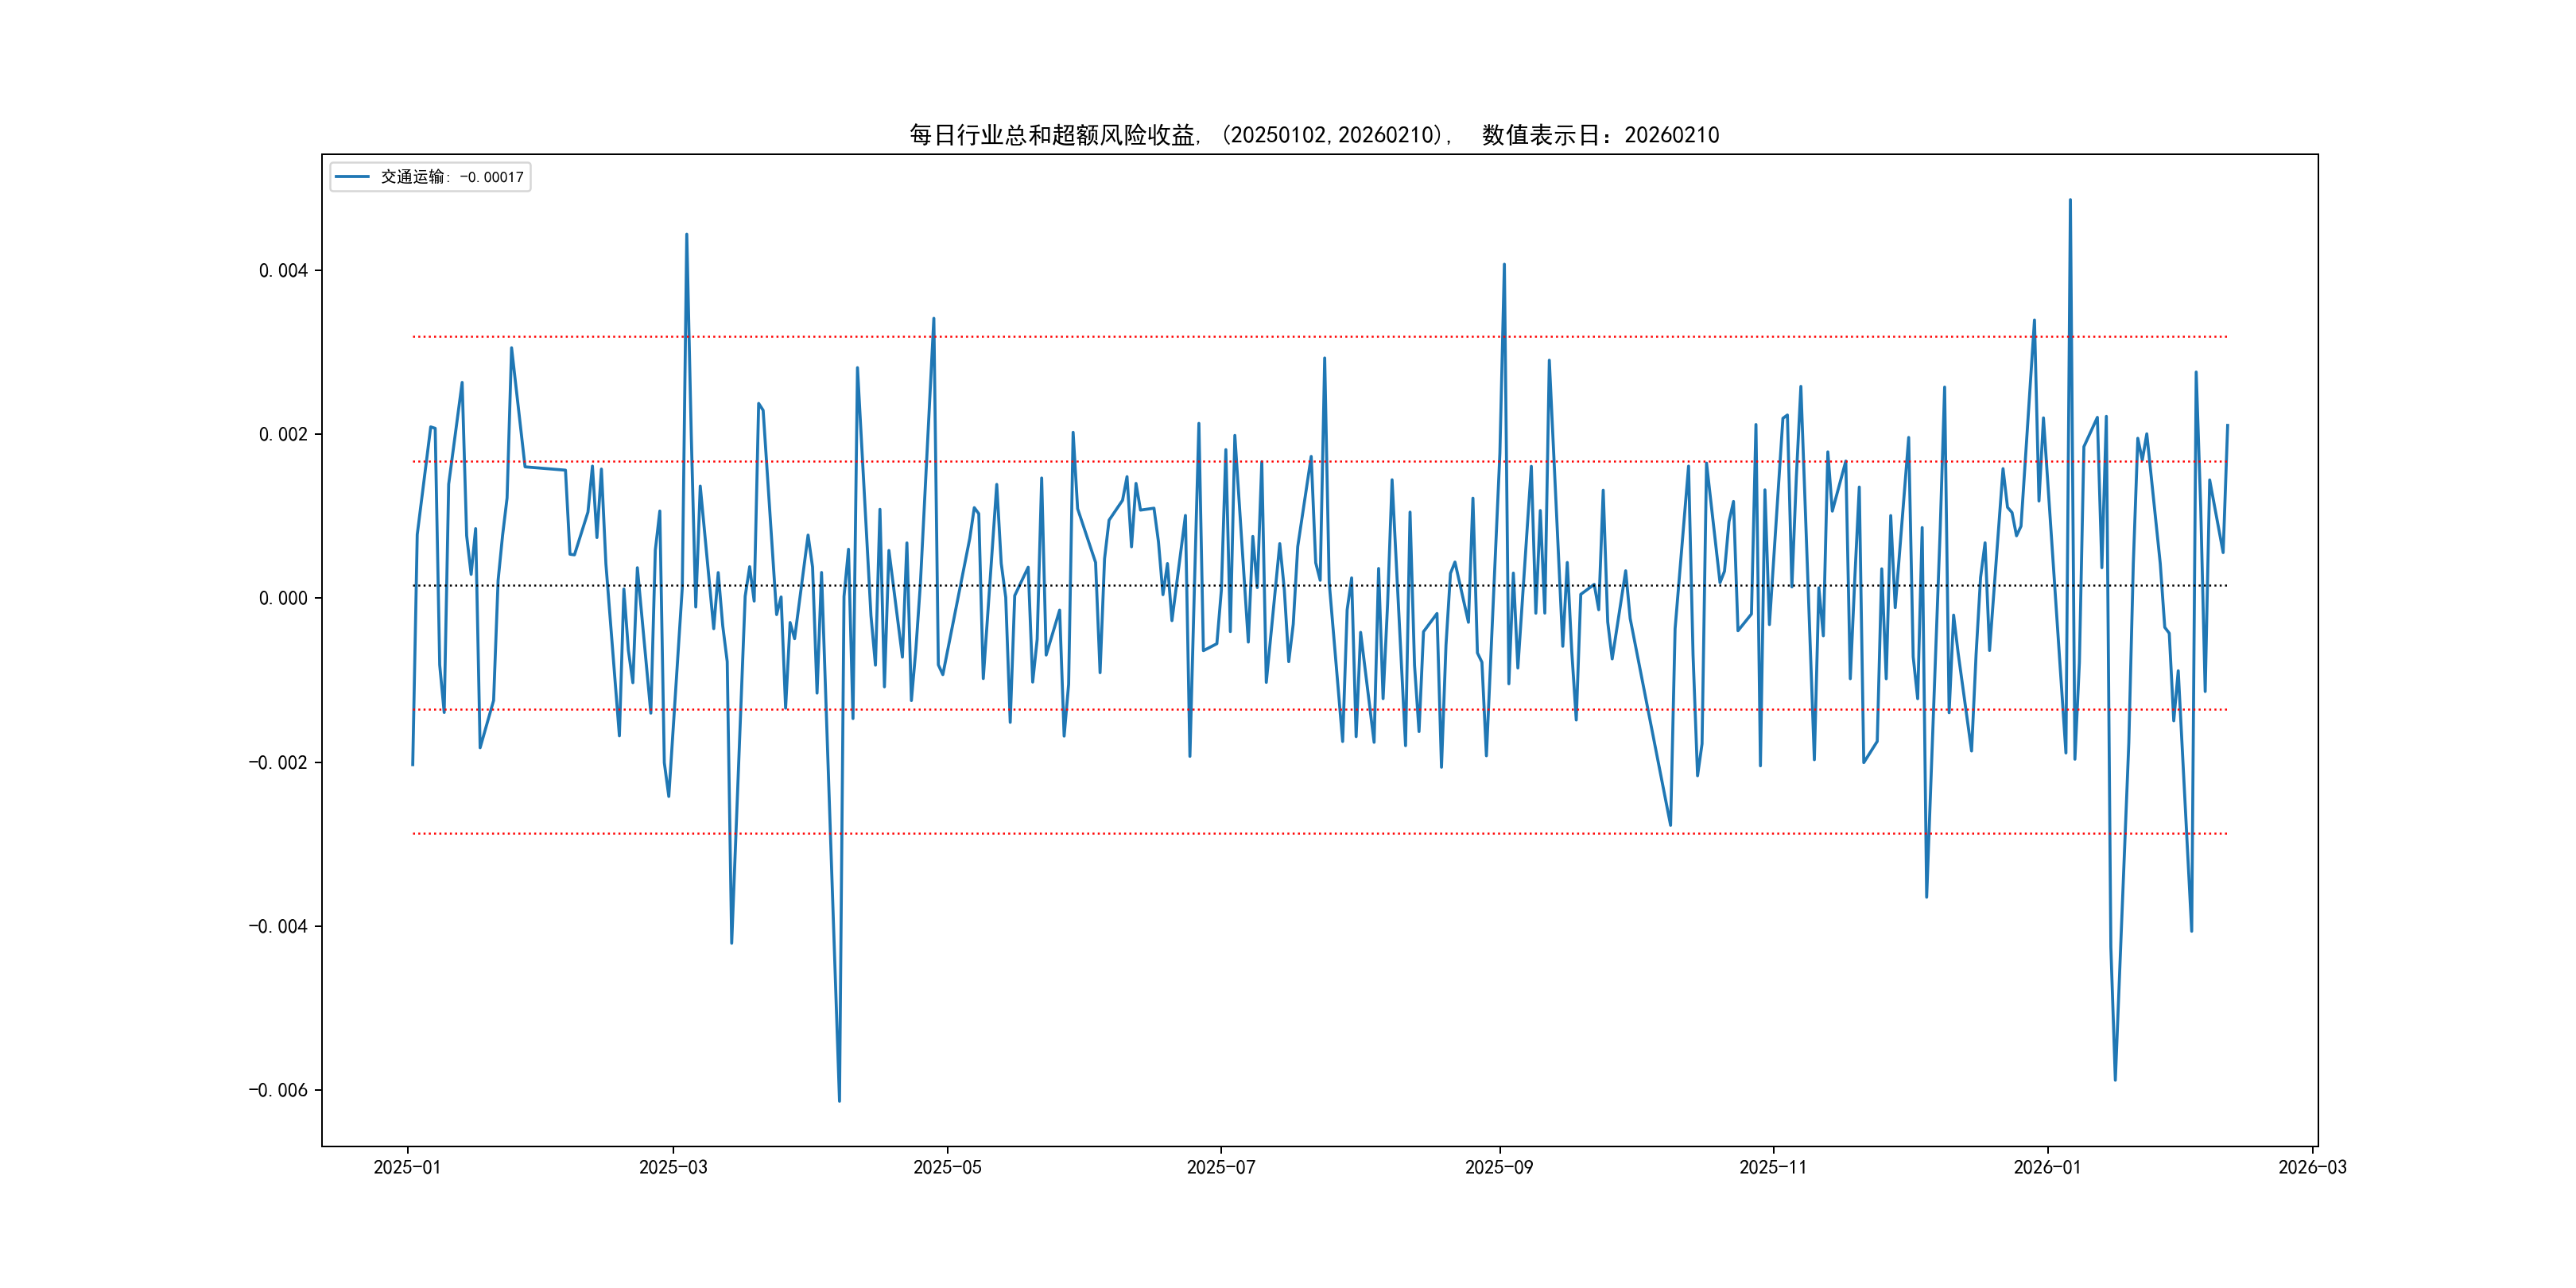Click the 0.000 y-axis tick label
2576x1288 pixels.
coord(283,598)
